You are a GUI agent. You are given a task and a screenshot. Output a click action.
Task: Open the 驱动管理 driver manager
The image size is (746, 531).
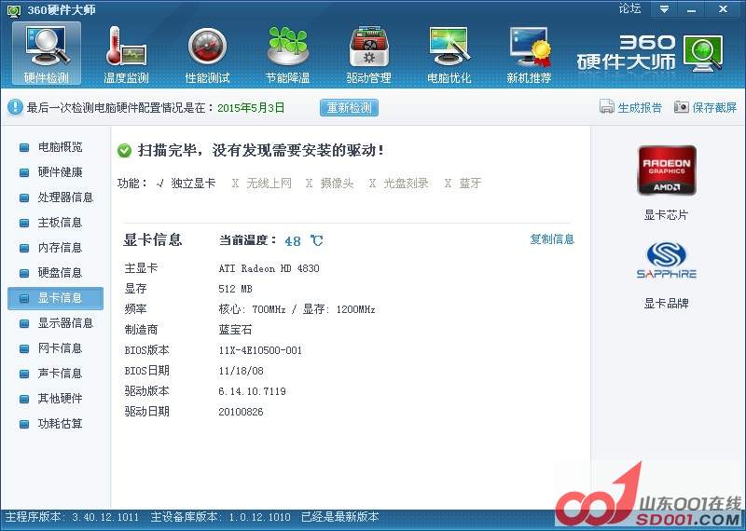(x=368, y=54)
